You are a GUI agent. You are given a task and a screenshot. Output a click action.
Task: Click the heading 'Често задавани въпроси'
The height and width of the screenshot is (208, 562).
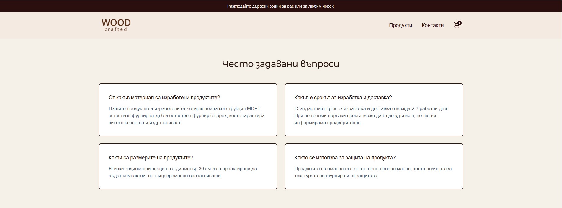pyautogui.click(x=281, y=64)
